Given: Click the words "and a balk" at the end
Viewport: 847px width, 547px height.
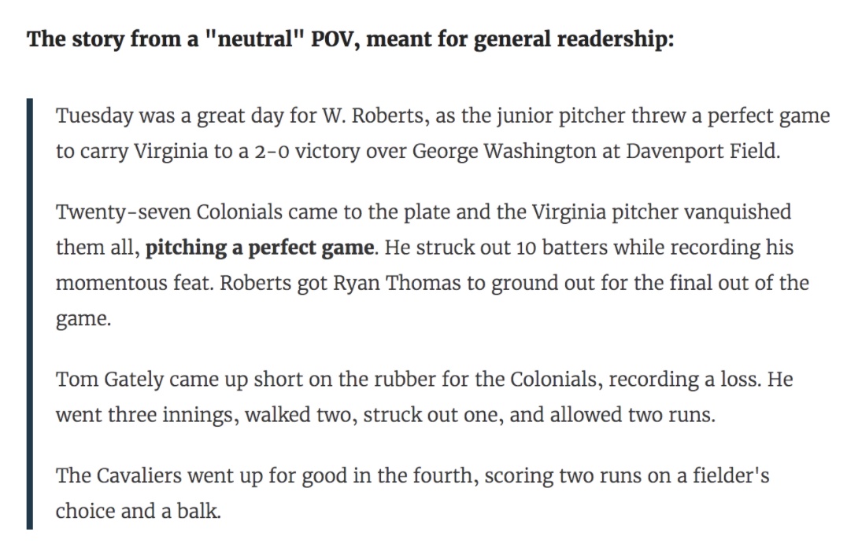Looking at the screenshot, I should [x=171, y=512].
